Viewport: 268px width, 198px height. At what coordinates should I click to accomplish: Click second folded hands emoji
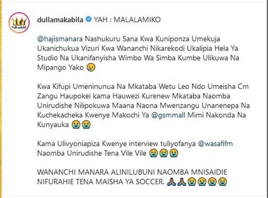pos(182,182)
